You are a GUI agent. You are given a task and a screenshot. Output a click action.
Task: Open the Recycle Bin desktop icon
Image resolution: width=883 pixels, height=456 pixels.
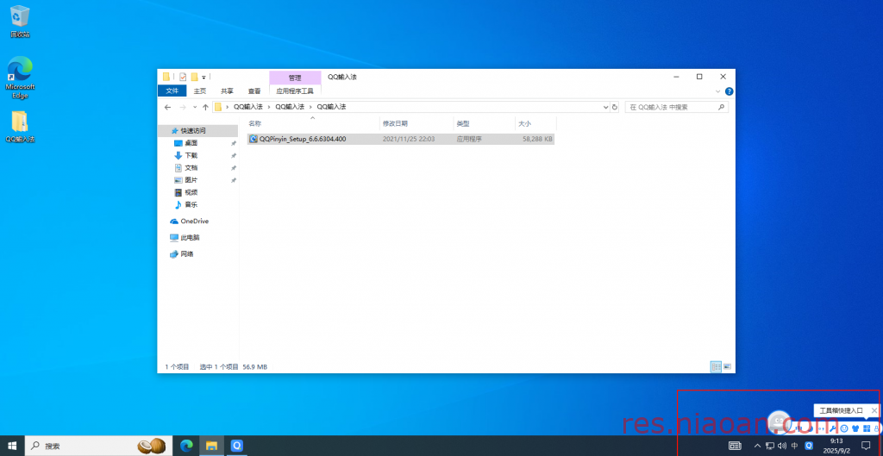pyautogui.click(x=20, y=22)
